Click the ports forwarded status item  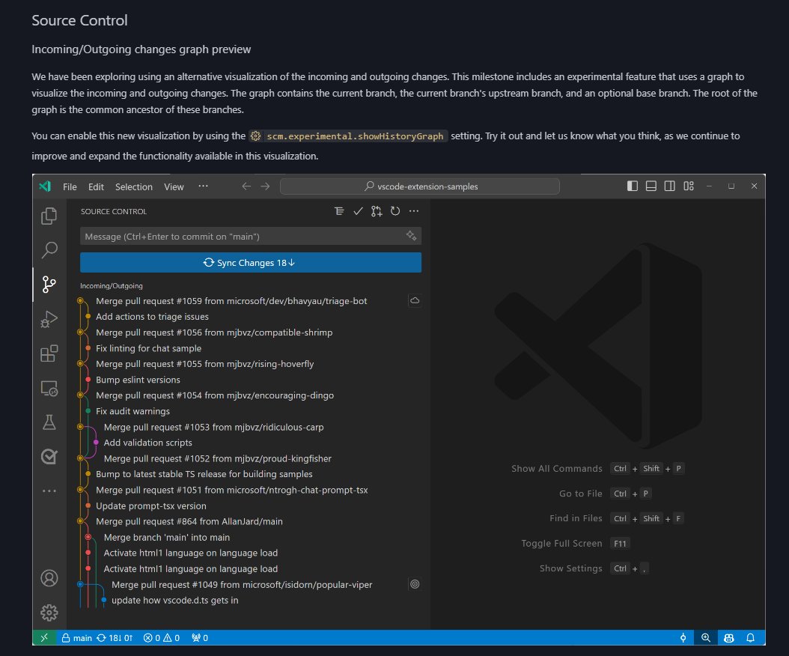pos(200,638)
